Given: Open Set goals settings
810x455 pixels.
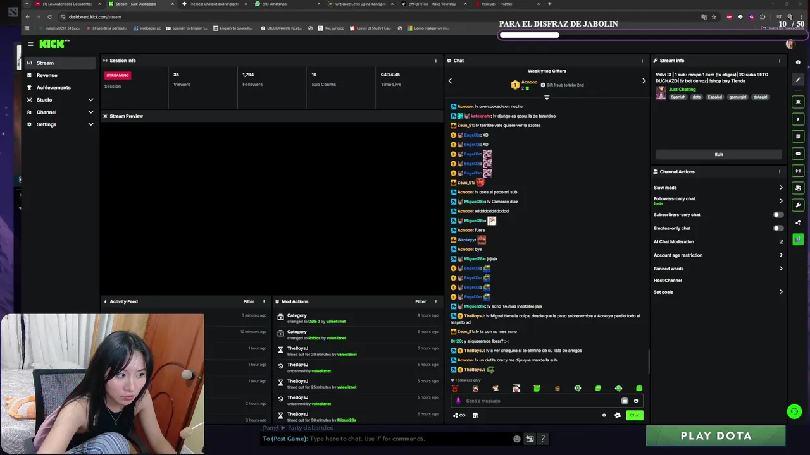Looking at the screenshot, I should coord(719,292).
